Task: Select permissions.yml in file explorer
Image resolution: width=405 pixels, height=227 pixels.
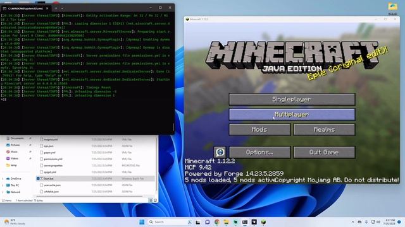Action: coord(53,159)
